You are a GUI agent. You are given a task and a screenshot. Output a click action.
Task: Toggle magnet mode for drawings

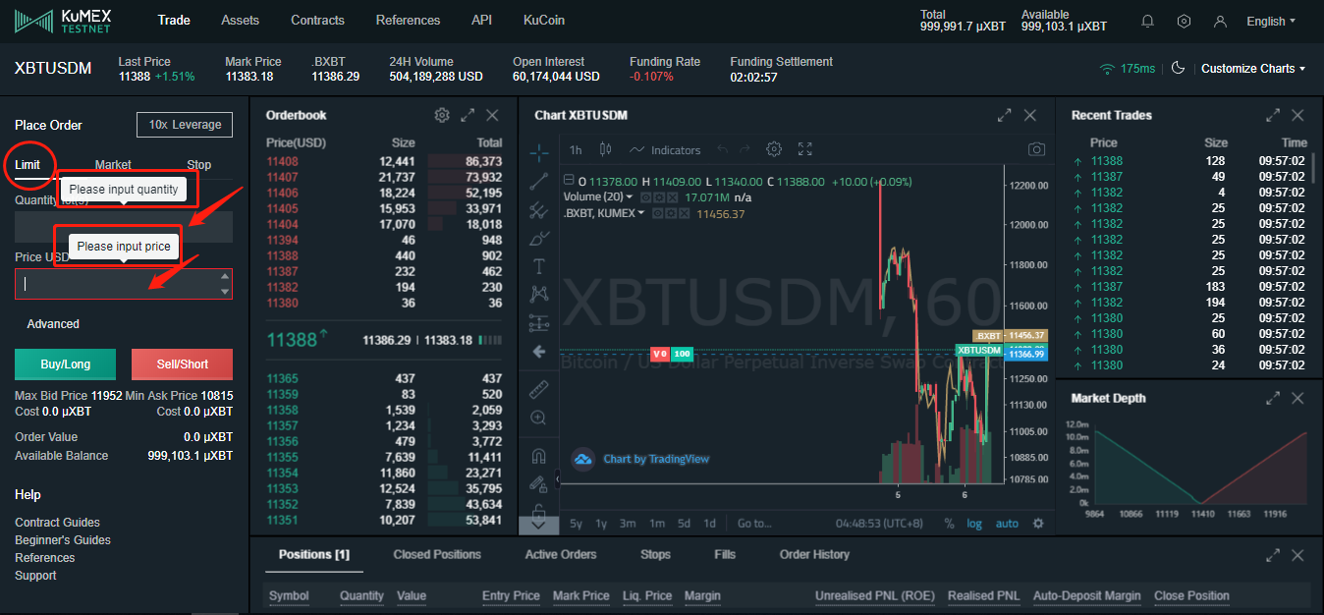[539, 456]
